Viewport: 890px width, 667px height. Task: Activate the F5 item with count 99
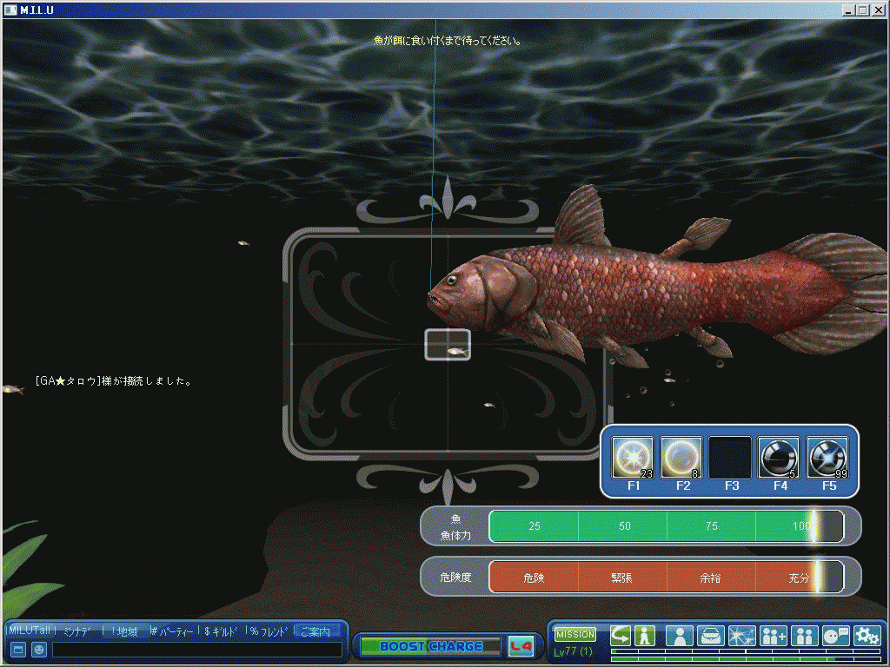pos(828,458)
